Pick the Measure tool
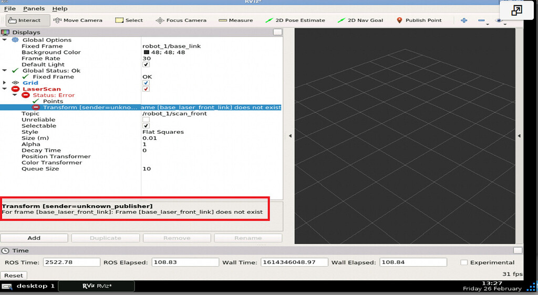This screenshot has height=295, width=538. point(236,20)
